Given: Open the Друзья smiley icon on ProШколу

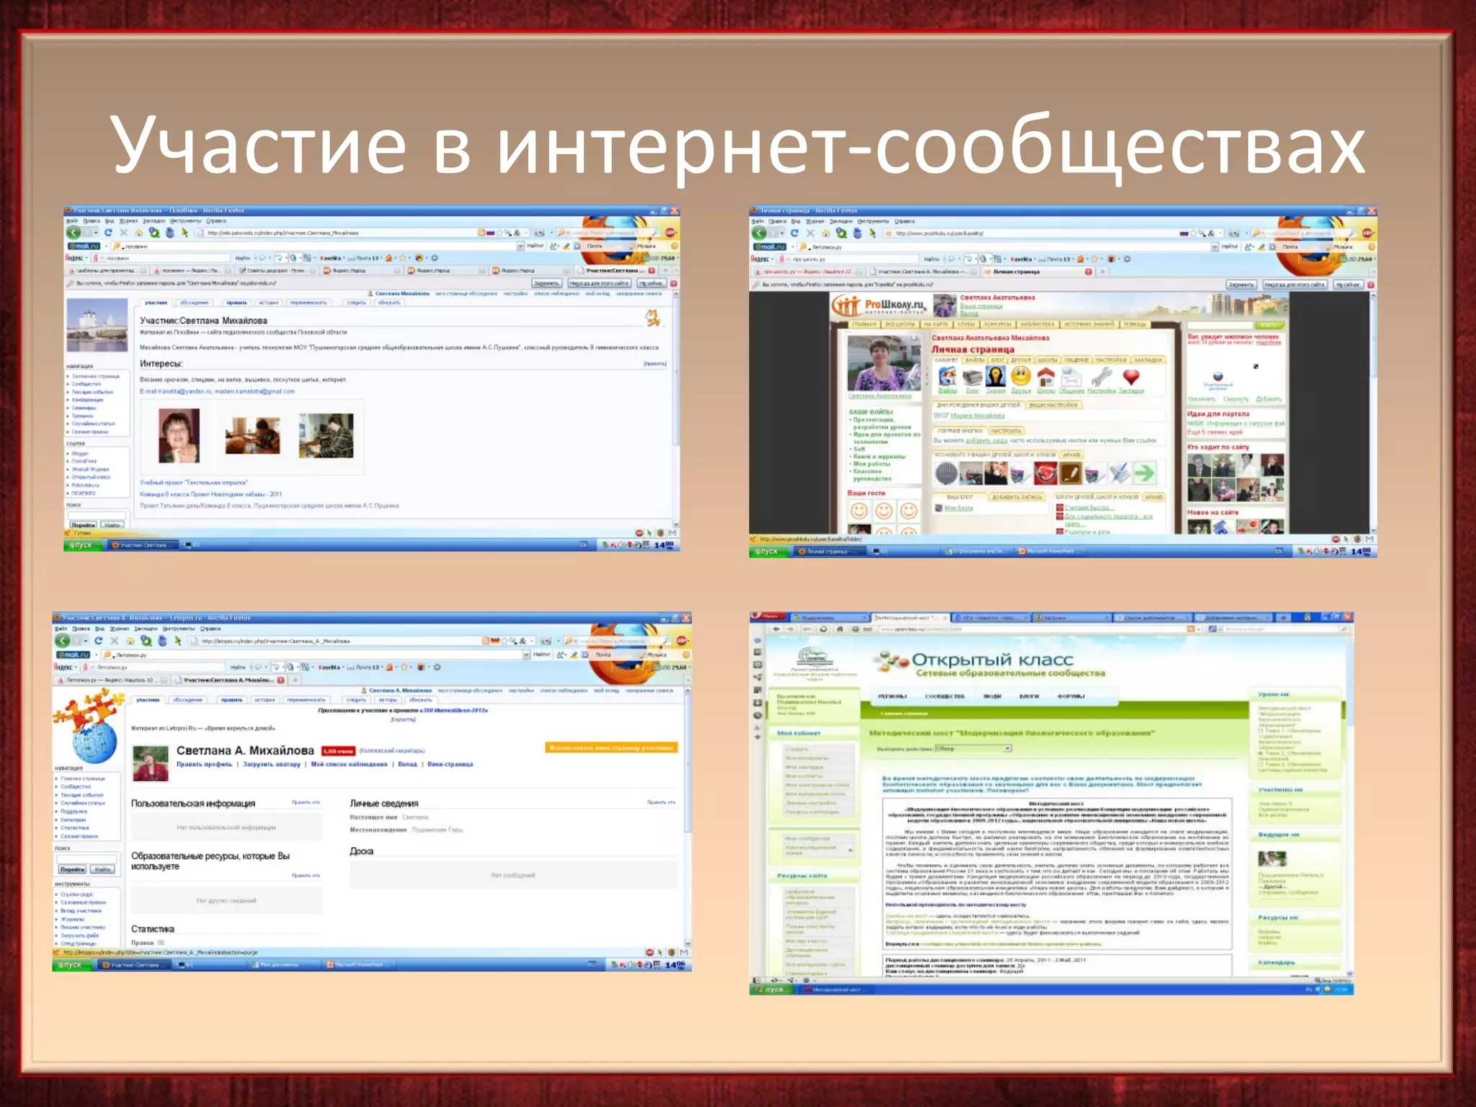Looking at the screenshot, I should [x=1021, y=376].
